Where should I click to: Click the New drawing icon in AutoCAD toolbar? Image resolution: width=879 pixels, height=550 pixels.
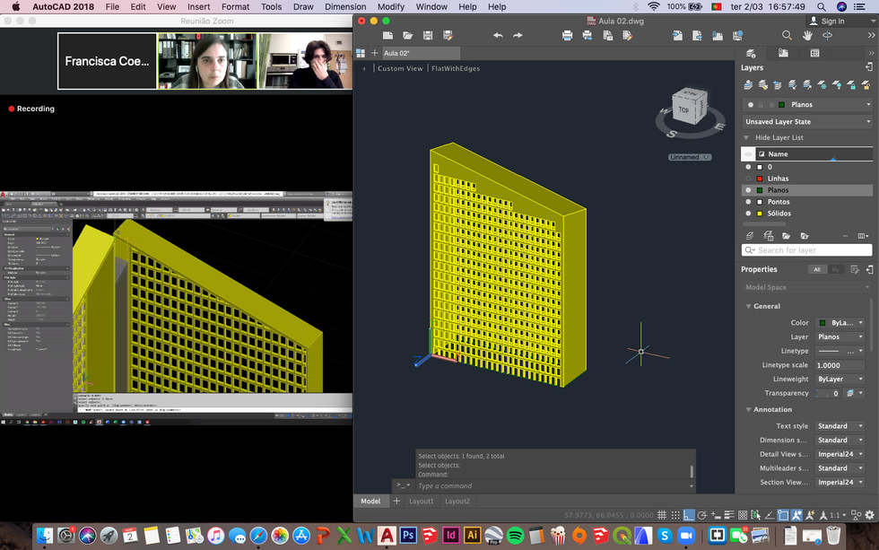[x=387, y=35]
